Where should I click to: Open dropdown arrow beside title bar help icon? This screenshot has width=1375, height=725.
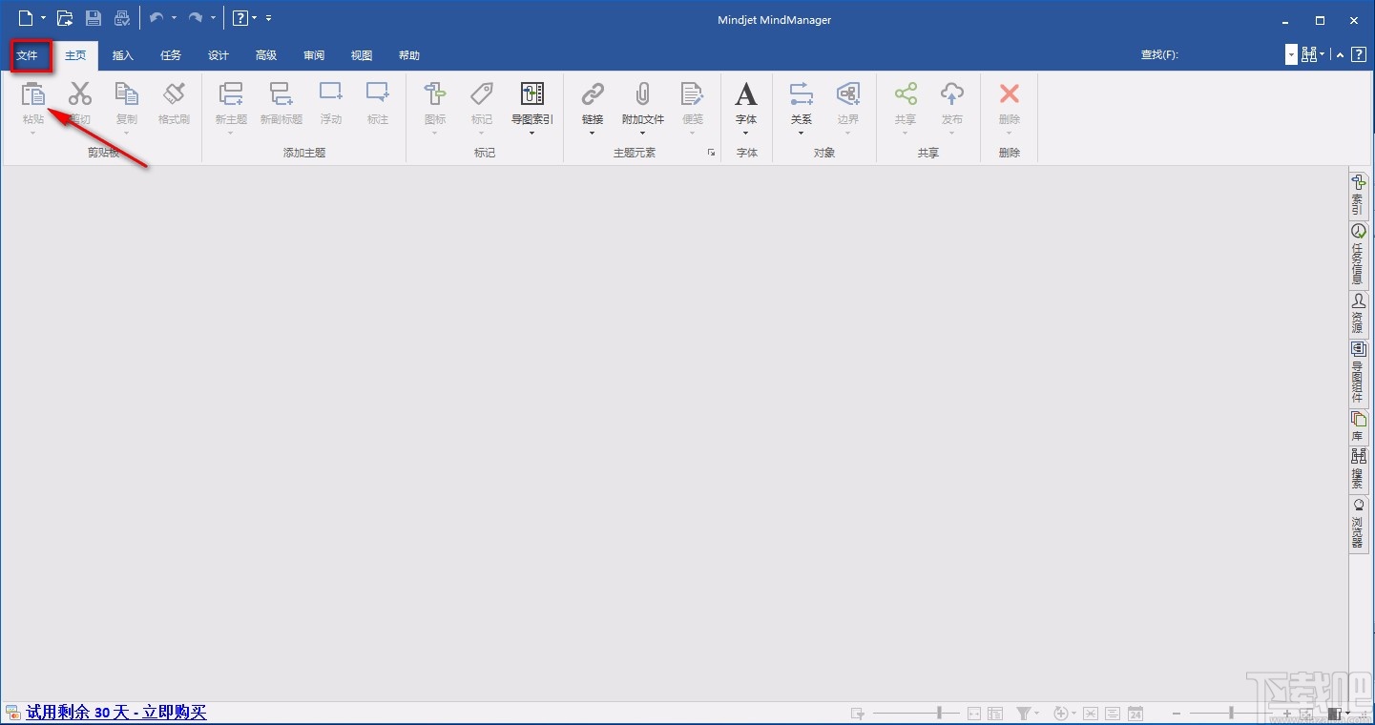[x=255, y=18]
